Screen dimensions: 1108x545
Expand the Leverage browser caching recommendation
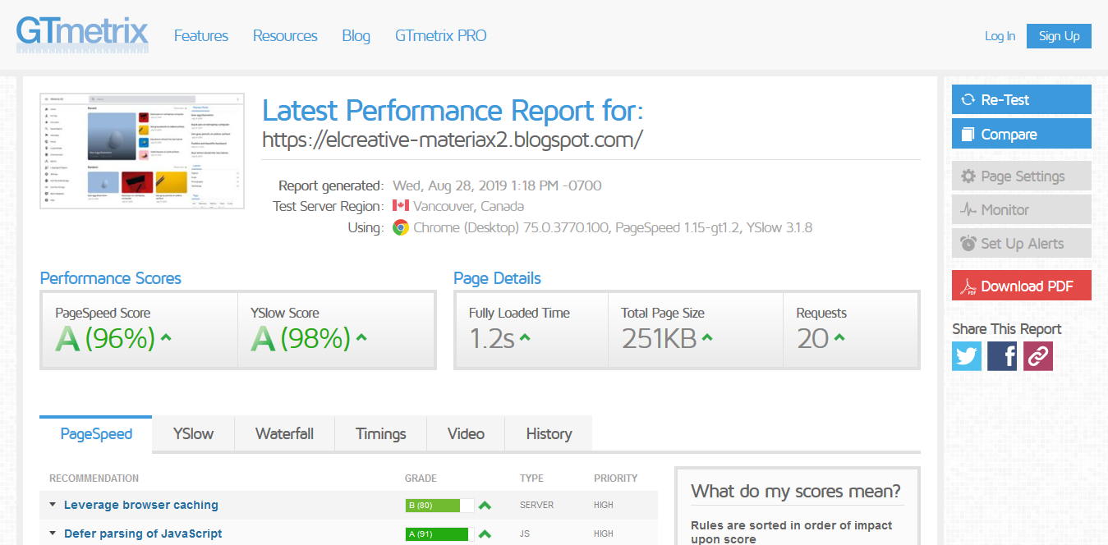point(53,505)
